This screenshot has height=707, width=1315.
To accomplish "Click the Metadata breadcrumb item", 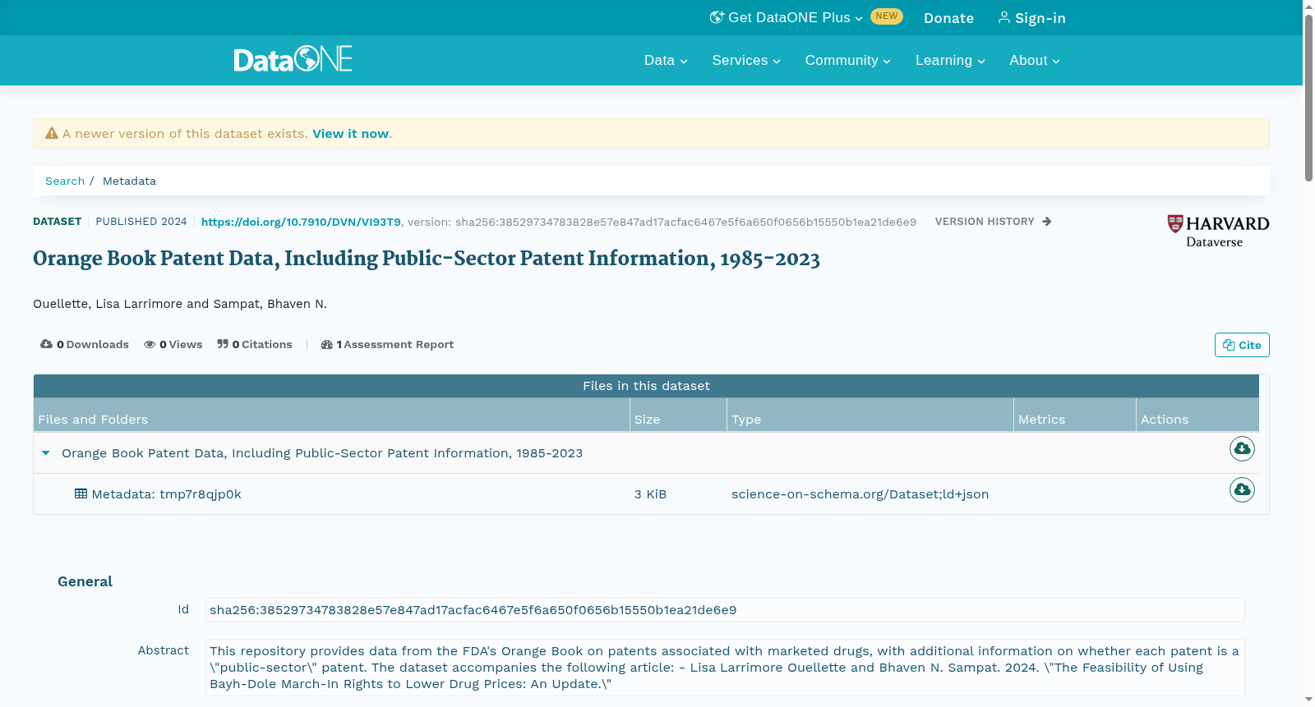I will [129, 181].
